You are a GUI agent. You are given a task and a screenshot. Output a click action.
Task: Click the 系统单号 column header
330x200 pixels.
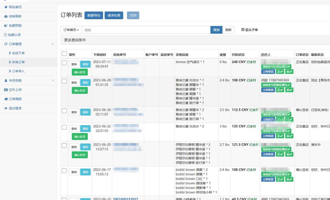120,55
